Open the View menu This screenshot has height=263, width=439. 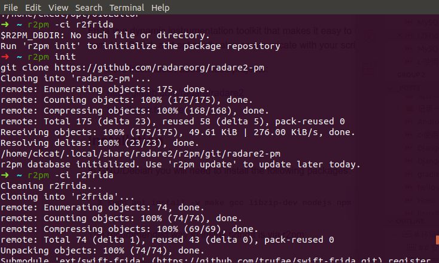click(58, 8)
